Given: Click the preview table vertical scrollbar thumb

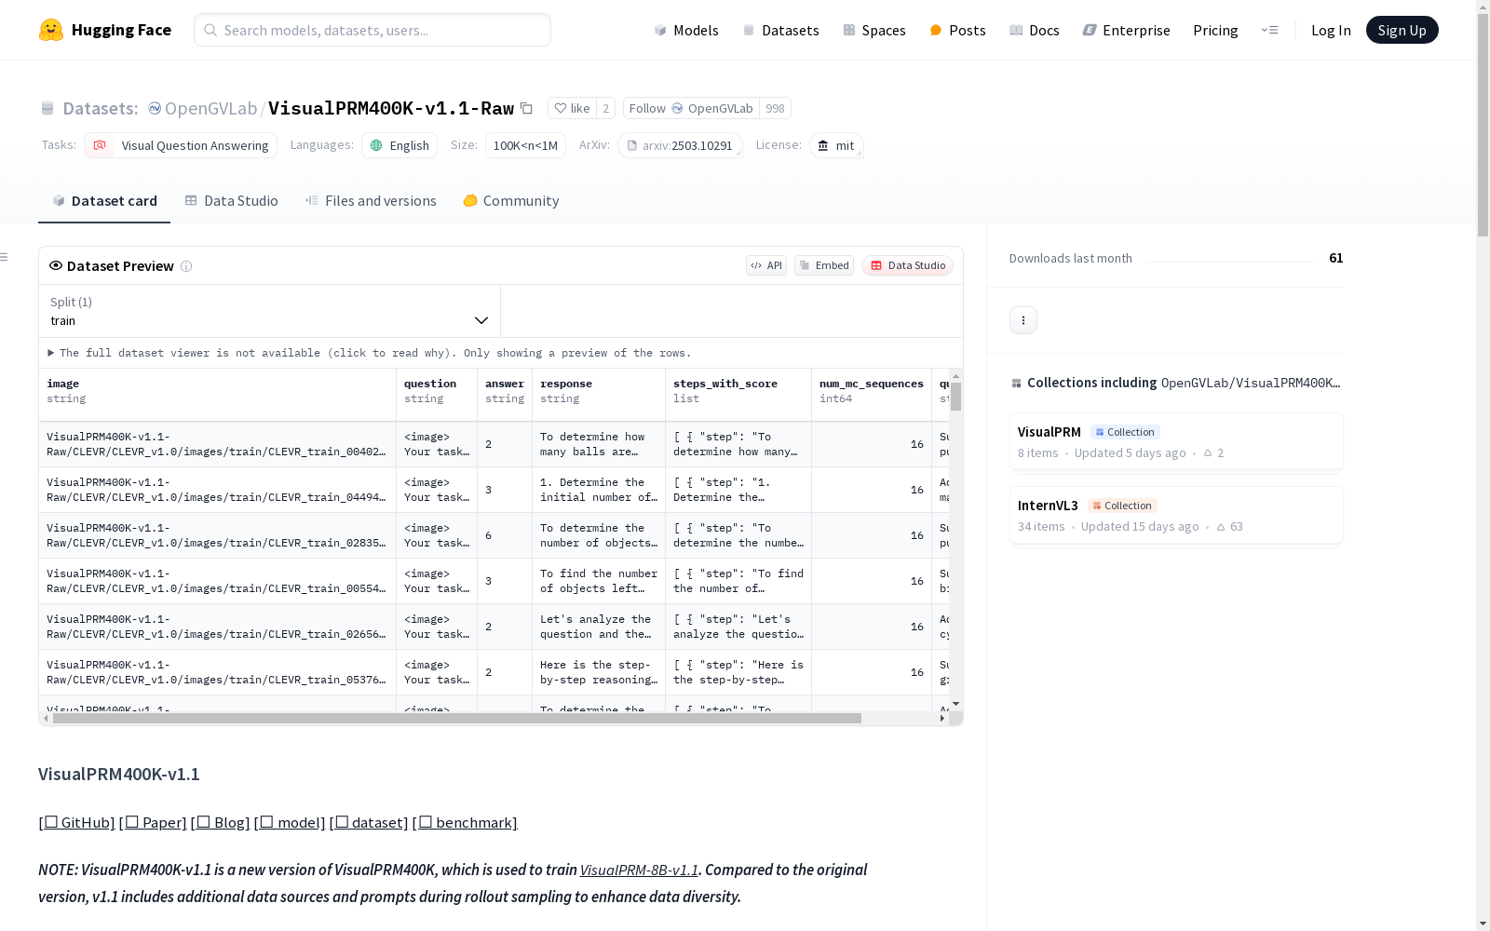Looking at the screenshot, I should 955,397.
